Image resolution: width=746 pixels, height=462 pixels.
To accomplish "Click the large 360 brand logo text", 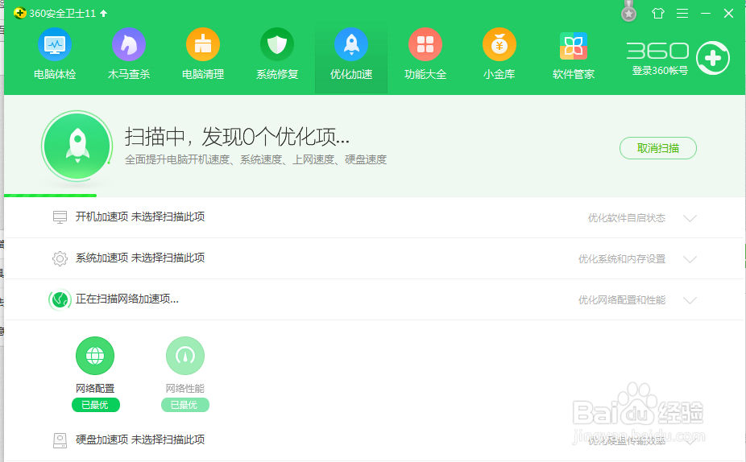I will point(657,51).
